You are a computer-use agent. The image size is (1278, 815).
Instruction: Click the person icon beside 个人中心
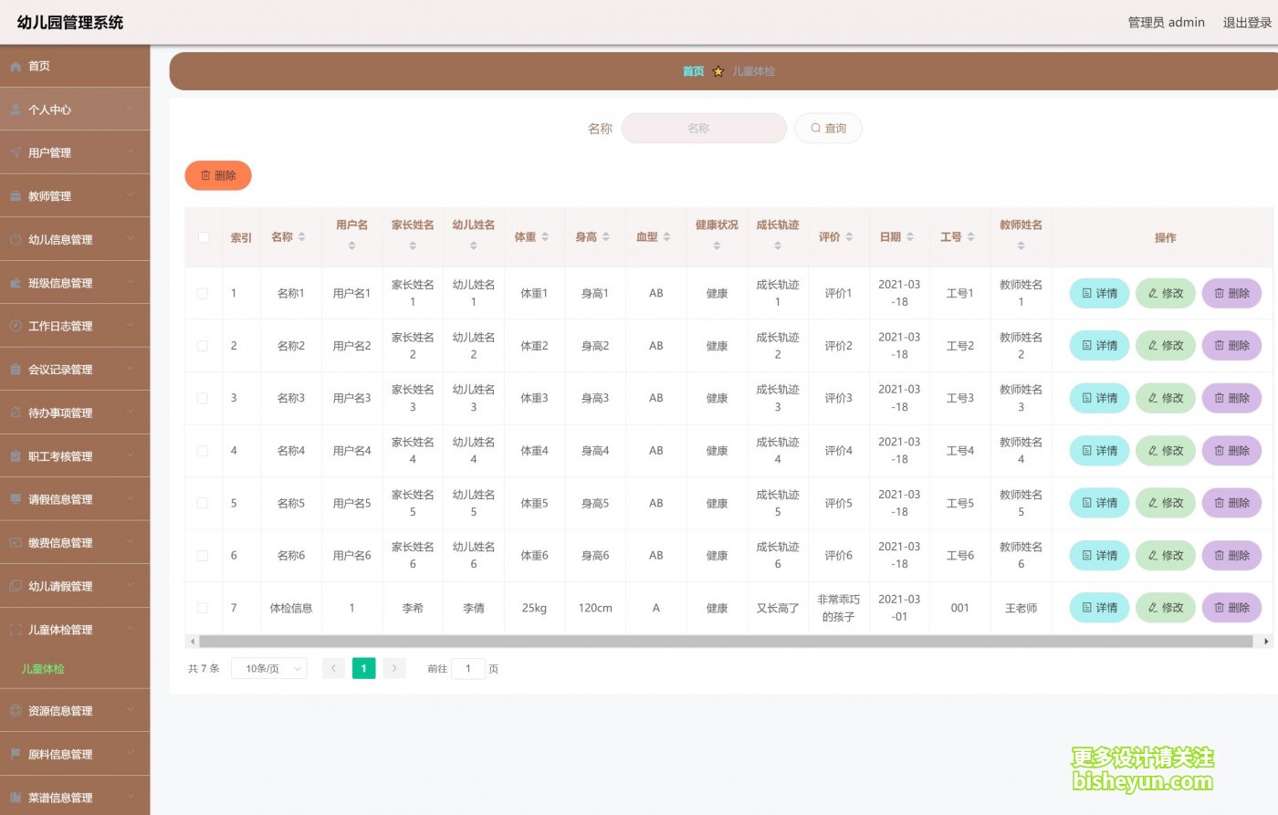(16, 110)
